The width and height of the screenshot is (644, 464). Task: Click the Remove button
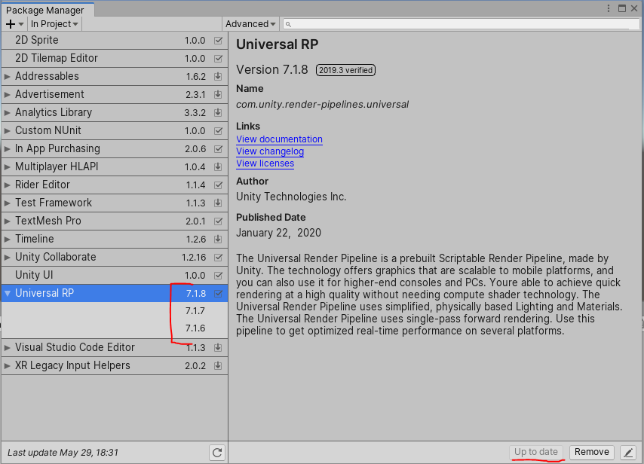pyautogui.click(x=591, y=452)
